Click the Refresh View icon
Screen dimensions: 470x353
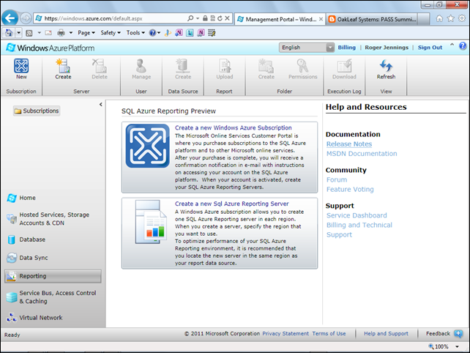point(386,66)
